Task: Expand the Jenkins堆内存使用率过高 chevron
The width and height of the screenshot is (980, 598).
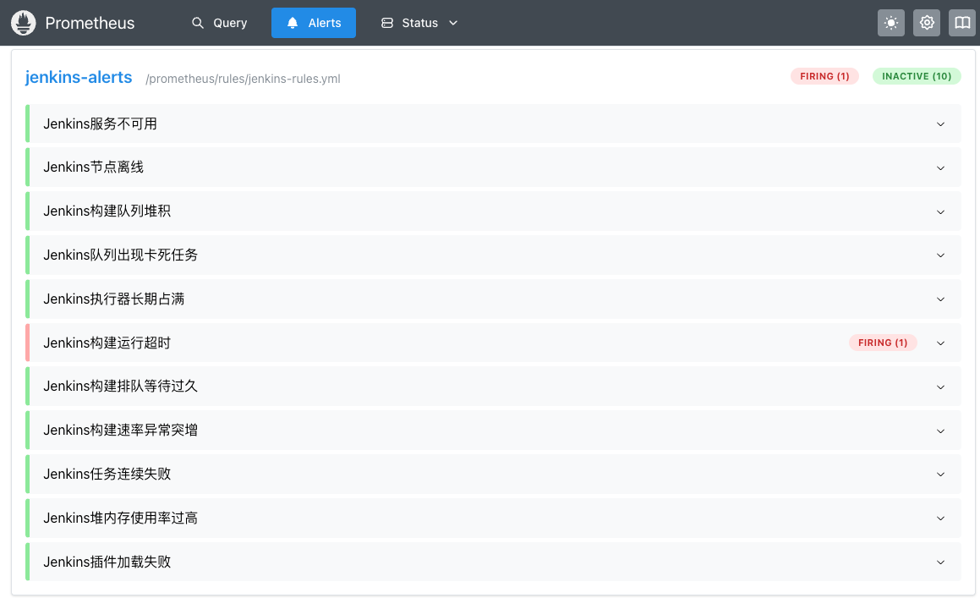Action: [940, 518]
